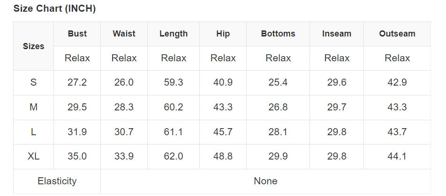Click the Size Chart (INCH) heading
The image size is (446, 196).
54,8
